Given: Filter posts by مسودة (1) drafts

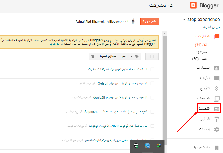Looking at the screenshot, I should 201,52.
